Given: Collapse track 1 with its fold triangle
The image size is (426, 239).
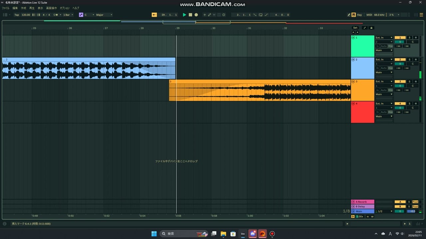Looking at the screenshot, I should tap(353, 38).
